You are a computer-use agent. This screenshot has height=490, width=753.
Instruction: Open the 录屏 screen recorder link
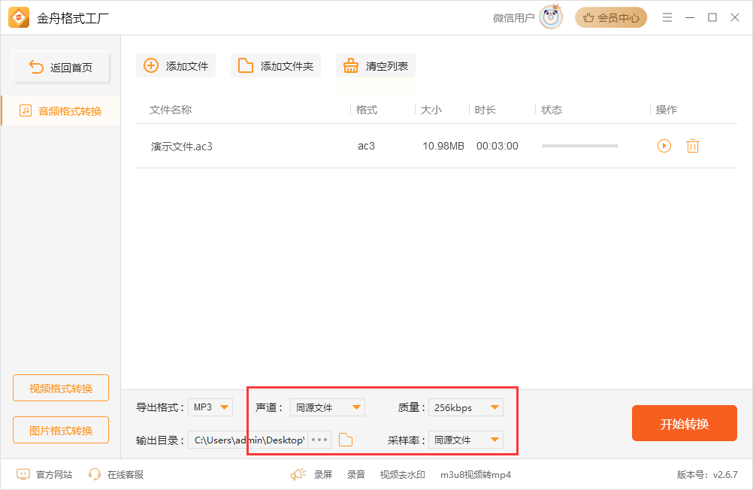[322, 475]
